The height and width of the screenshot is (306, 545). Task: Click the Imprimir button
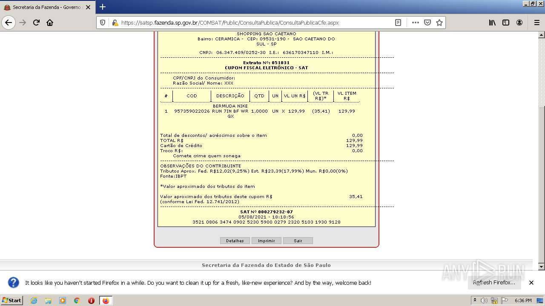pos(267,241)
